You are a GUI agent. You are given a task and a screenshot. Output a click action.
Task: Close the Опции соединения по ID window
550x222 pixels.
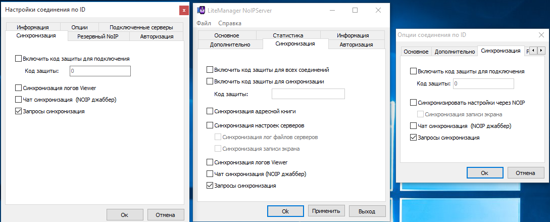pyautogui.click(x=541, y=35)
